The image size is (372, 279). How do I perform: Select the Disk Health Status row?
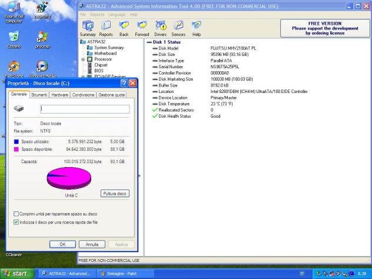click(x=187, y=117)
